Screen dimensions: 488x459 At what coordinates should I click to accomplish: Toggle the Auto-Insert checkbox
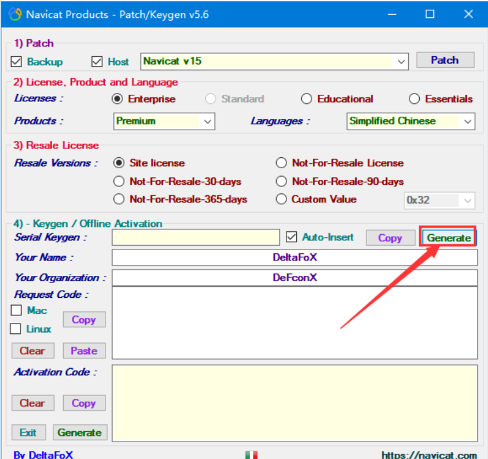(292, 237)
